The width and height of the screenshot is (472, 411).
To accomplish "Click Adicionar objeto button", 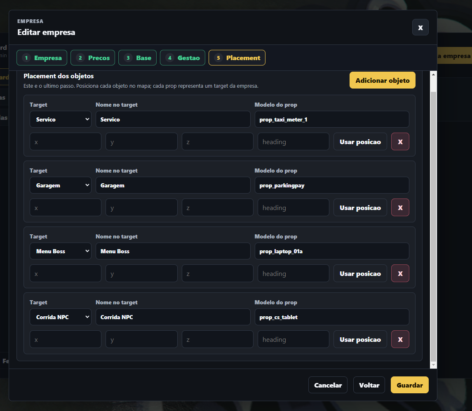I will click(382, 80).
